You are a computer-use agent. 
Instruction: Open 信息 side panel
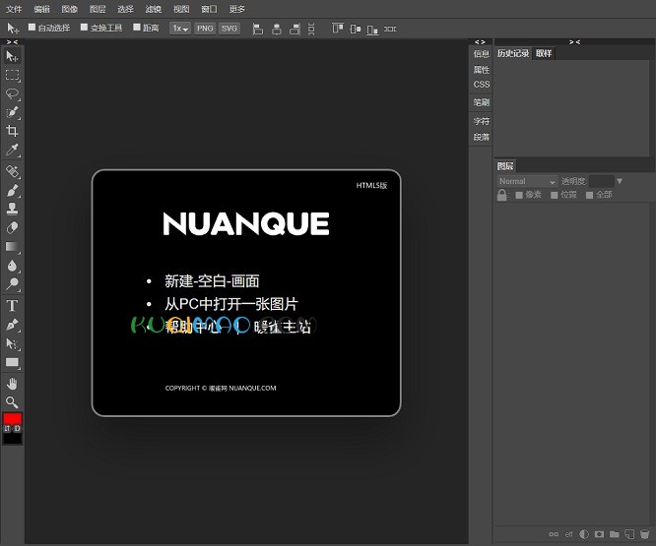(481, 53)
